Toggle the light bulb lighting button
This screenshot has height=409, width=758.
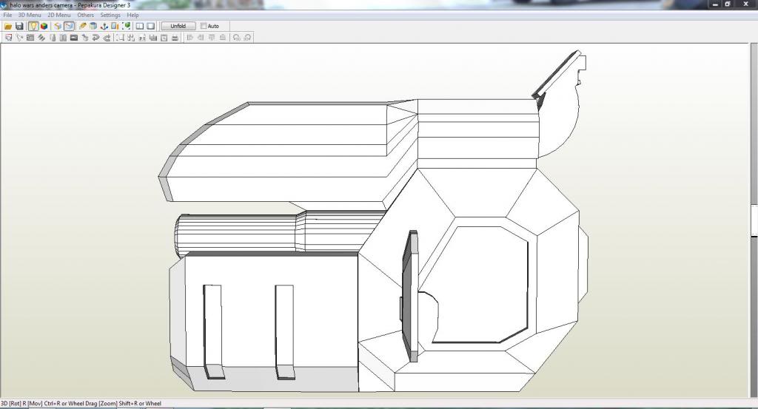(33, 26)
